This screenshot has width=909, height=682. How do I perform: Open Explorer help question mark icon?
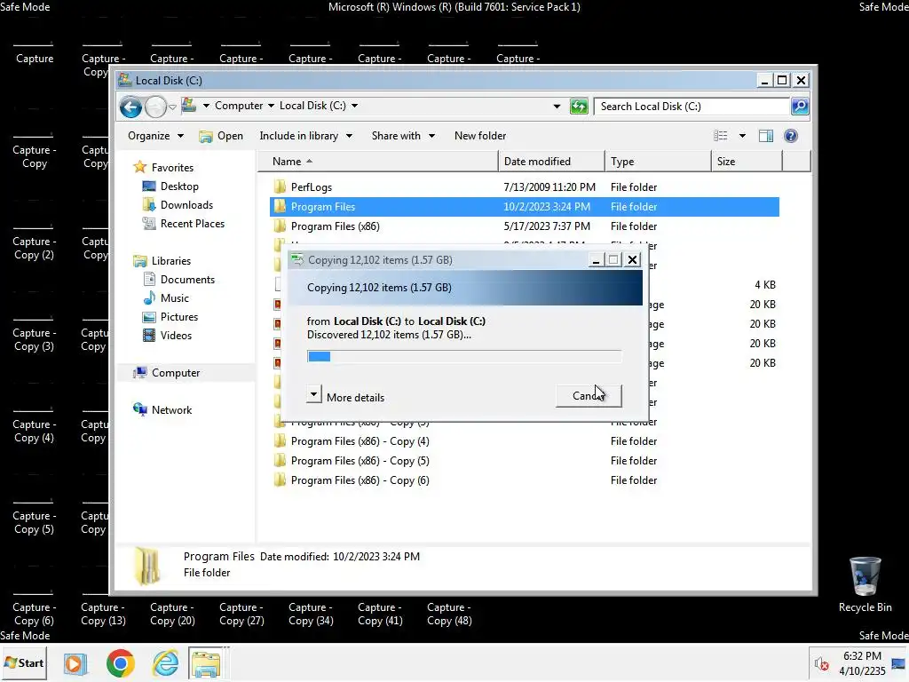tap(791, 136)
